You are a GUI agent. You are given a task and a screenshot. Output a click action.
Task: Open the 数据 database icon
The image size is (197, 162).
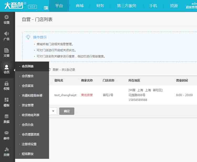point(7,117)
